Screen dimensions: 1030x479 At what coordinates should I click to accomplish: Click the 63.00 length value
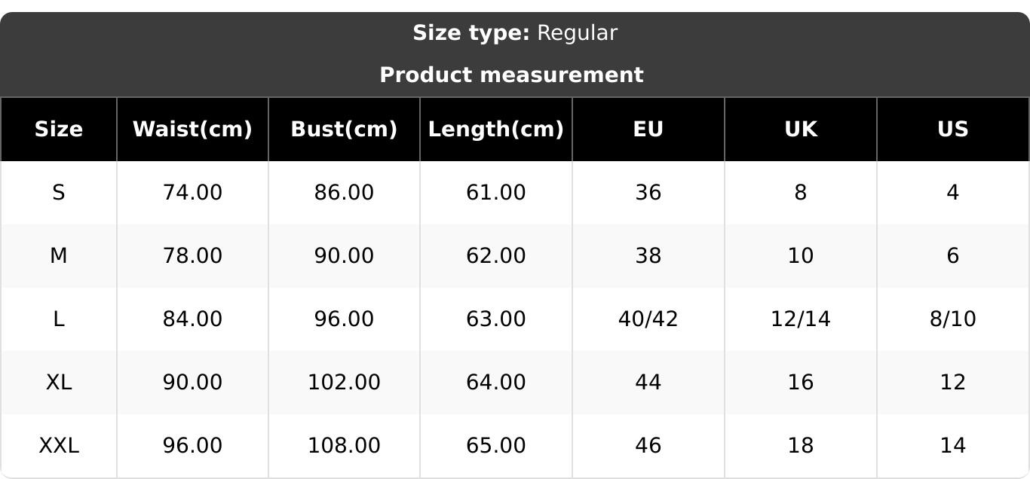[x=495, y=319]
